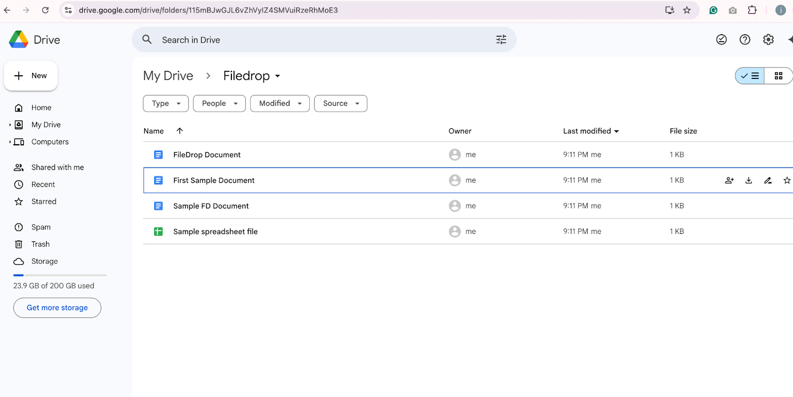Click the share icon on First Sample Document

pyautogui.click(x=729, y=180)
